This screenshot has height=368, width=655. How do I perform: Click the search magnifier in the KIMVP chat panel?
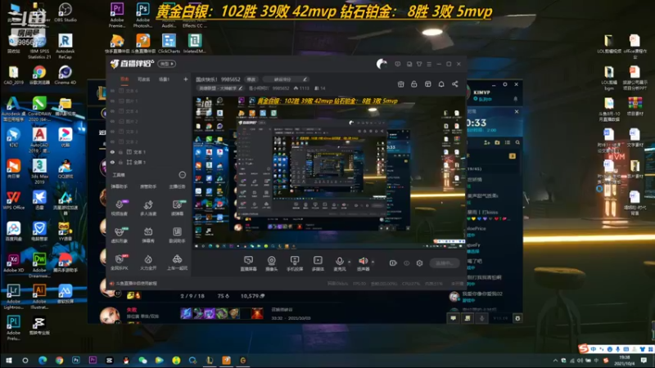tap(517, 142)
